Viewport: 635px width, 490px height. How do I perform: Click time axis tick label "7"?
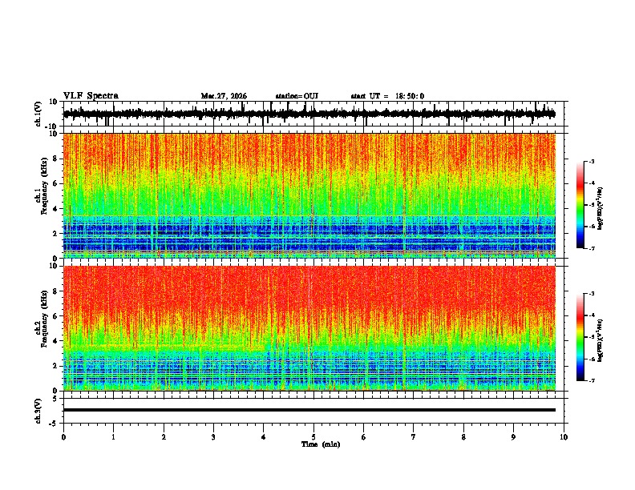(414, 437)
